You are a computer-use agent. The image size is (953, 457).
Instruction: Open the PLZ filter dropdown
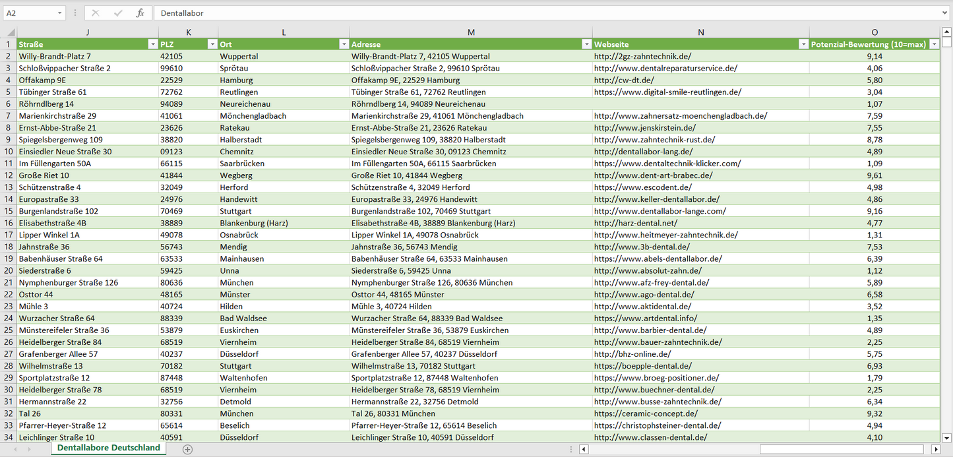click(x=212, y=44)
